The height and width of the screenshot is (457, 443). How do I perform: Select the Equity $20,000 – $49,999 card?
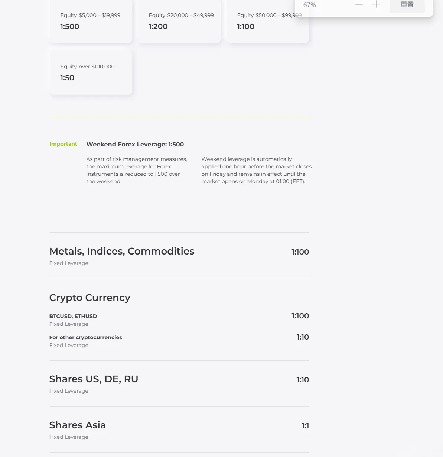click(x=179, y=22)
